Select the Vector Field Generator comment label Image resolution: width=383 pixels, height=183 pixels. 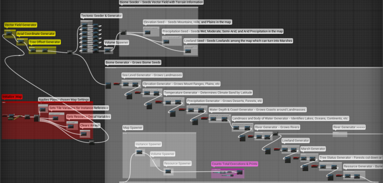21,25
